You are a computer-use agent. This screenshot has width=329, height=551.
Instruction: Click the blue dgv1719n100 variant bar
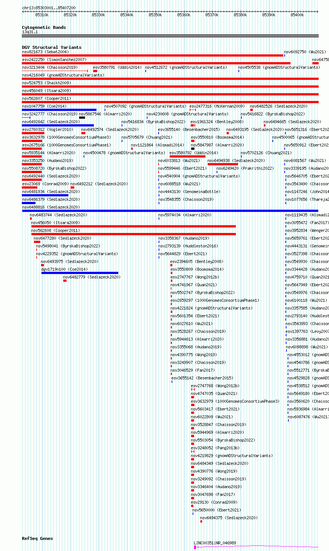click(80, 273)
